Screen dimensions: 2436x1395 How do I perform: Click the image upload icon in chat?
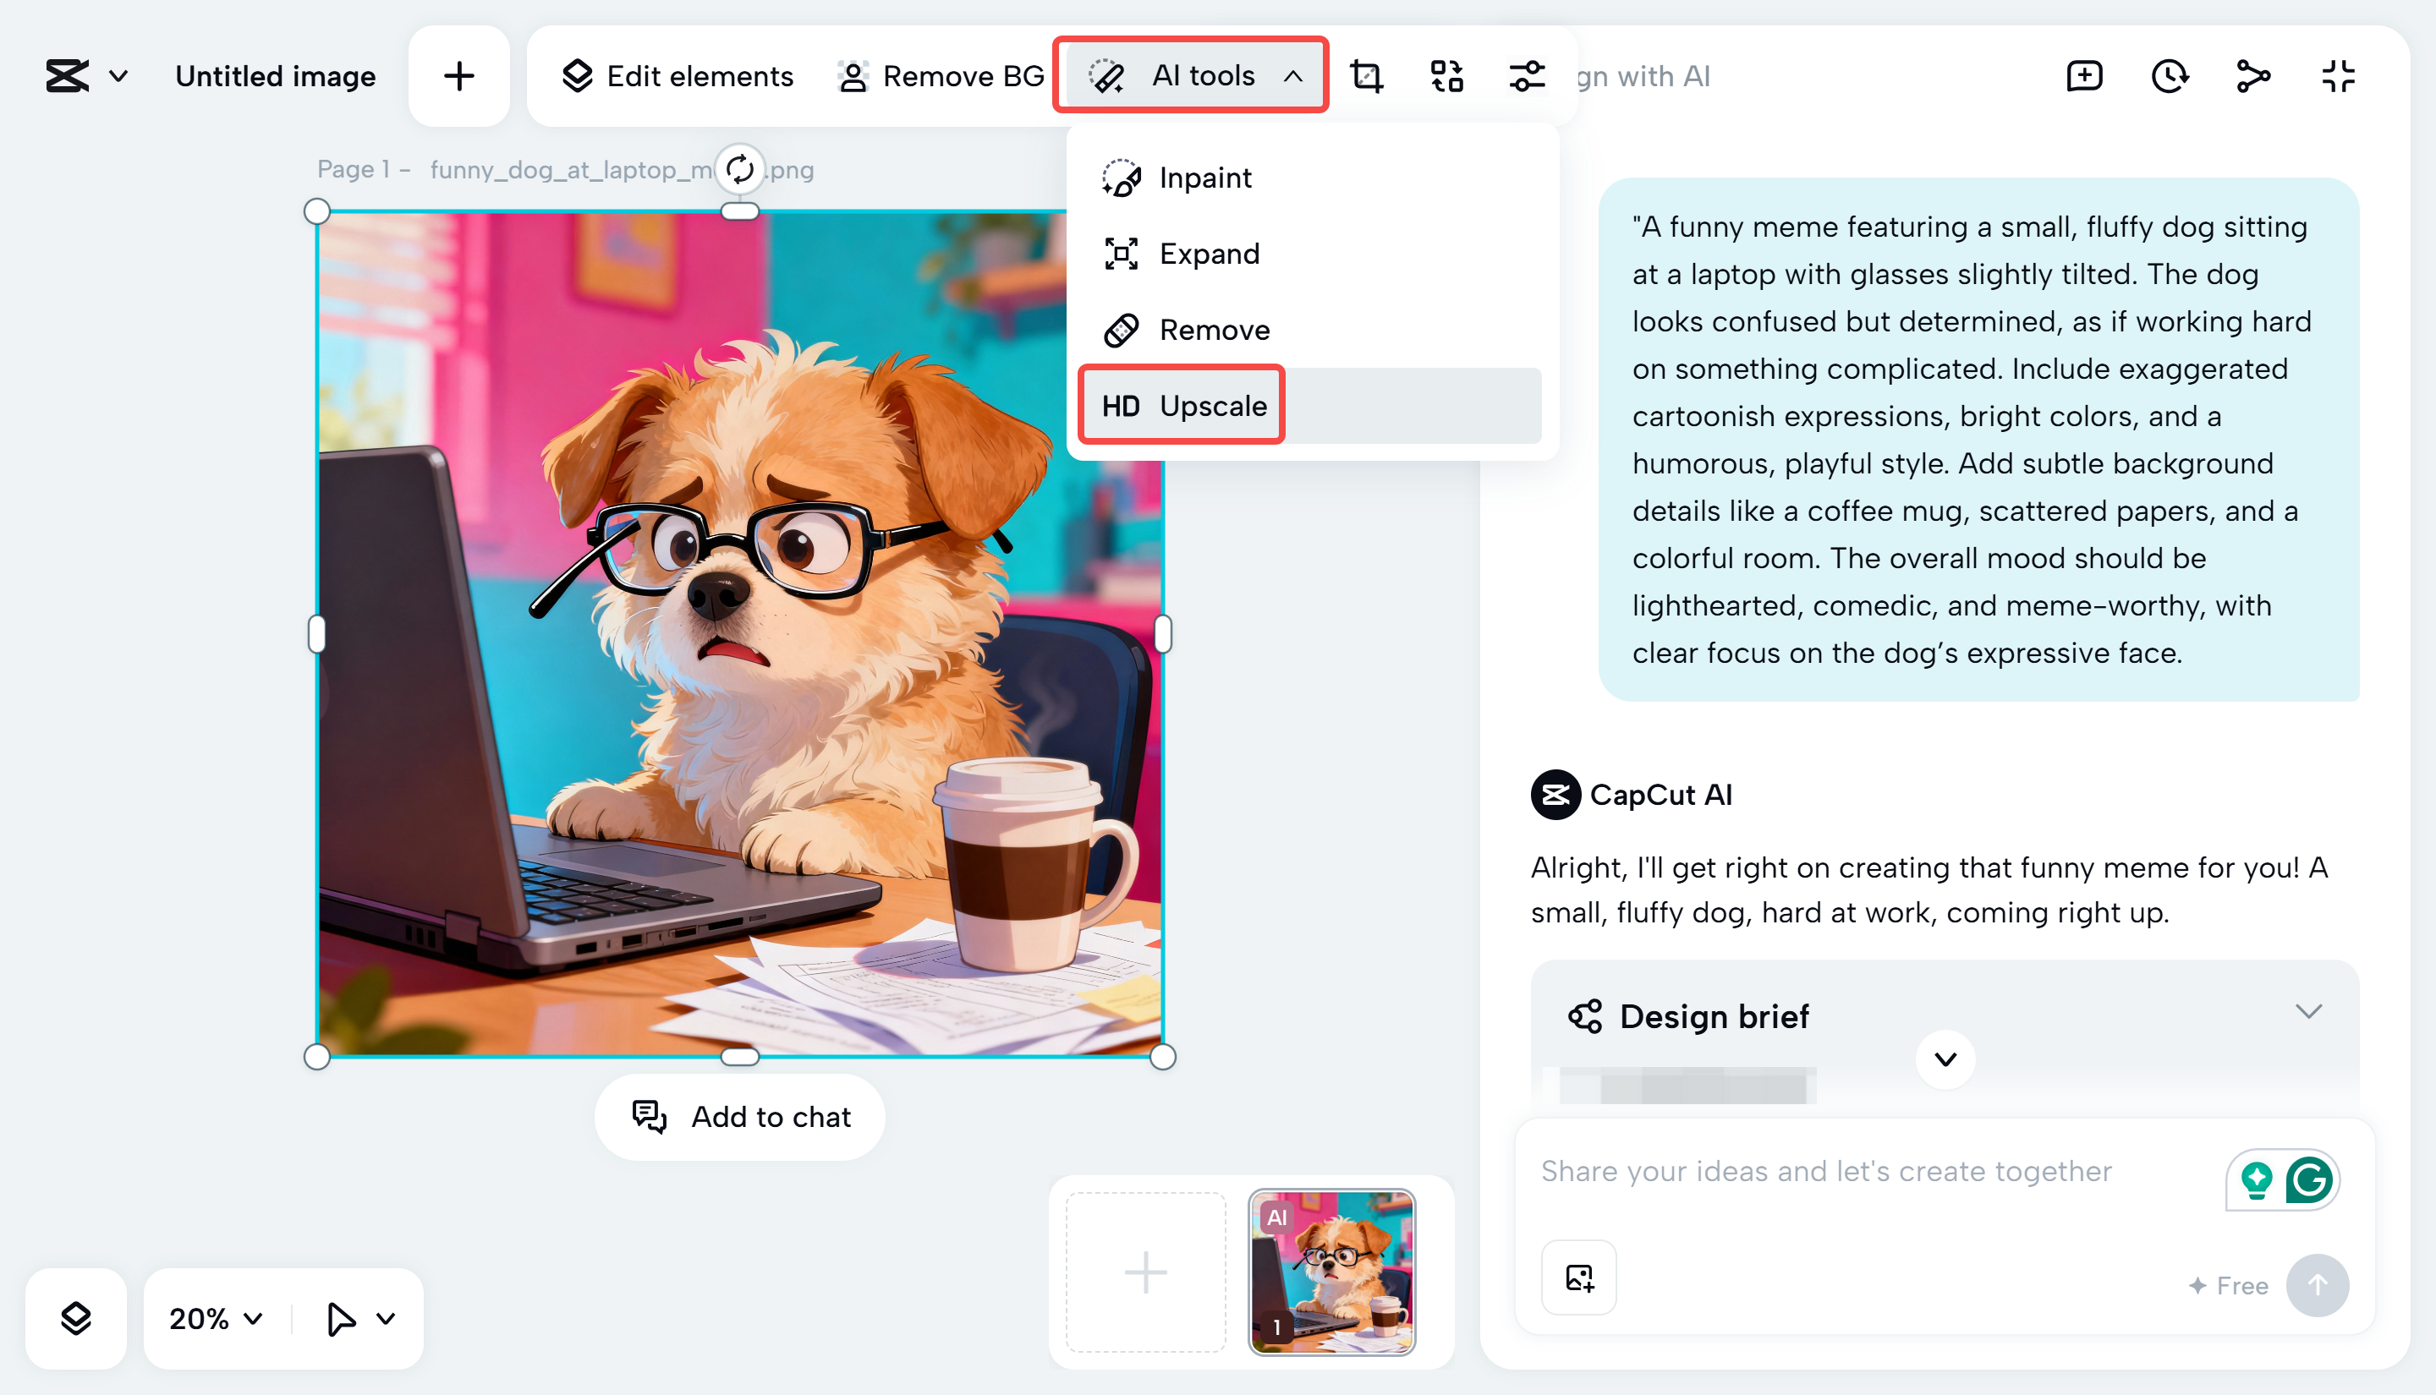click(x=1578, y=1277)
